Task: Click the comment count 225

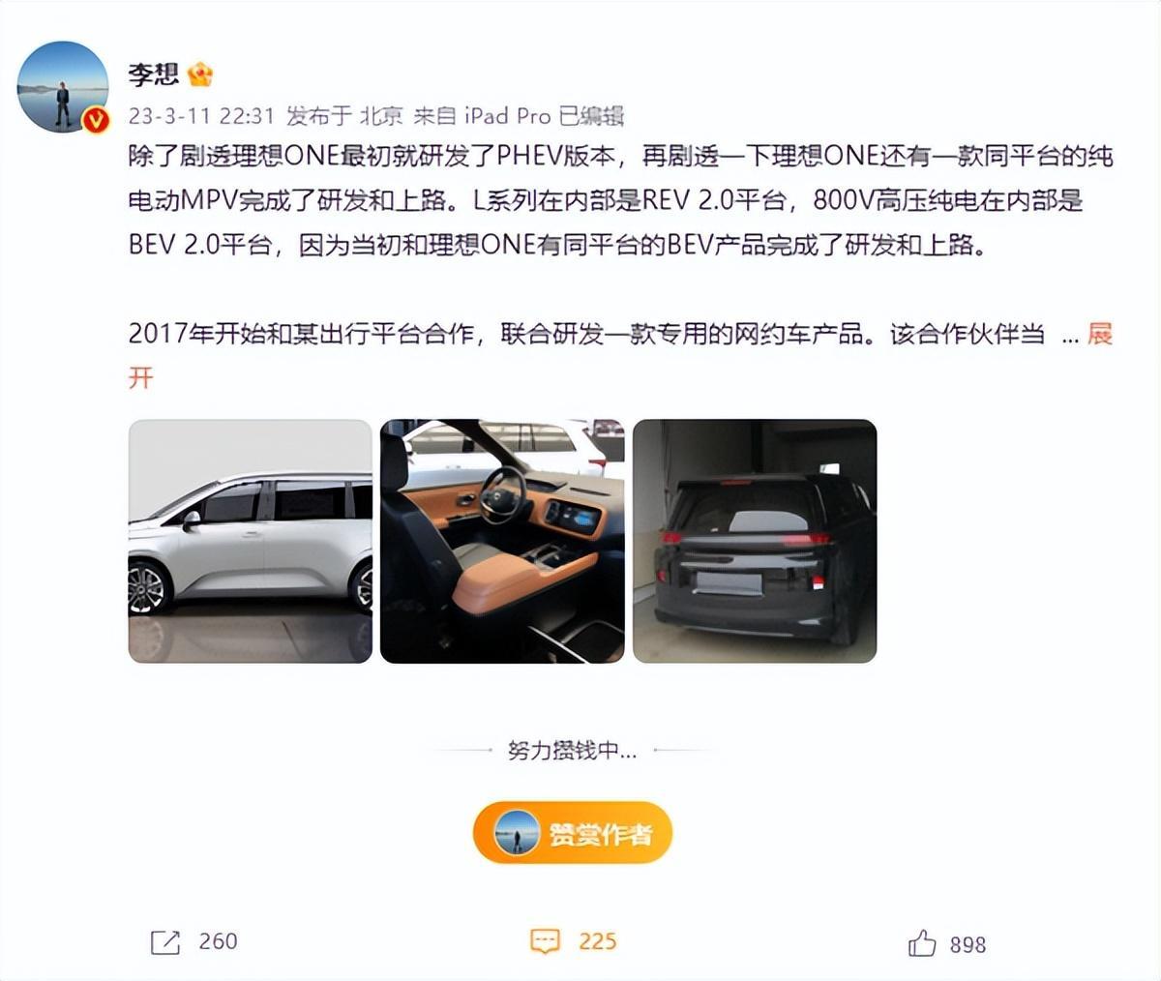Action: (597, 941)
